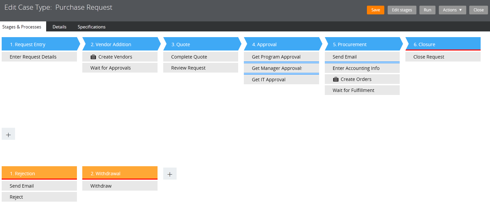Viewport: 490px width, 204px height.
Task: Save the case type
Action: (376, 10)
